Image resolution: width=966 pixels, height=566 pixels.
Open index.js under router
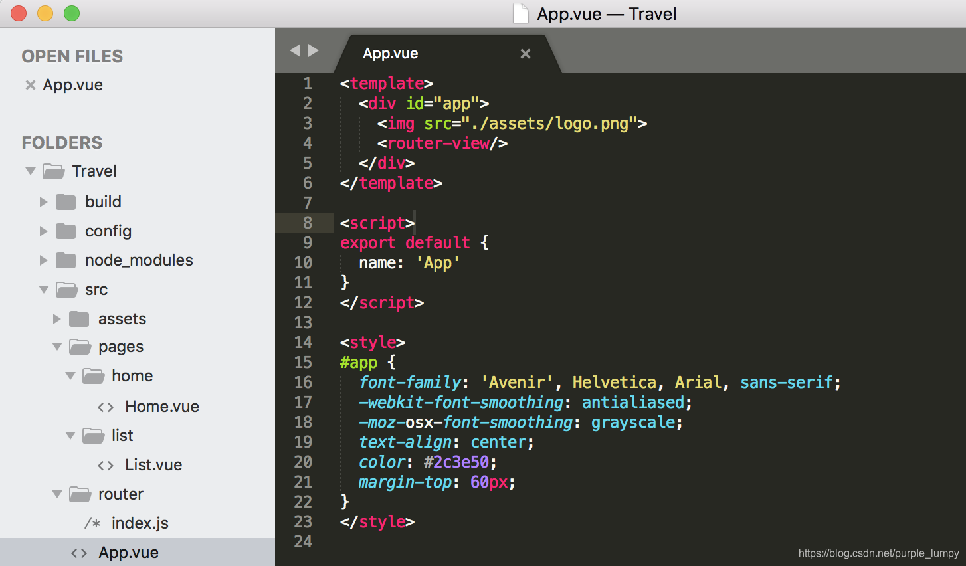(x=140, y=523)
